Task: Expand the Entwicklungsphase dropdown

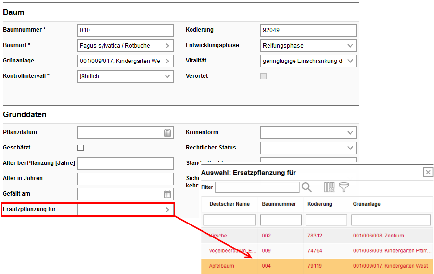Action: [x=350, y=46]
